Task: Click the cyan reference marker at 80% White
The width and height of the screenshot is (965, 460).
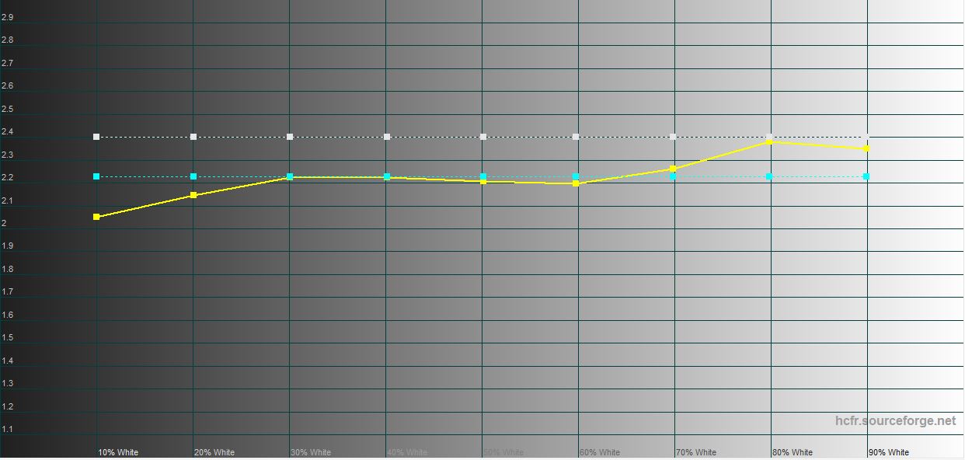Action: coord(769,176)
